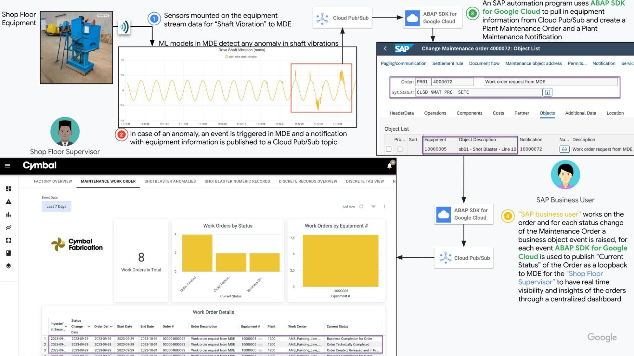Expand the Equipment # ellipsis in row 2

260,345
